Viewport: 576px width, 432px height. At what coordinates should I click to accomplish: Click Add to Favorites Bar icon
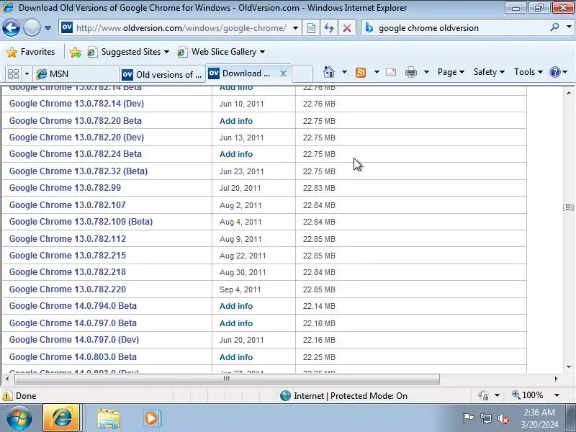pyautogui.click(x=76, y=52)
